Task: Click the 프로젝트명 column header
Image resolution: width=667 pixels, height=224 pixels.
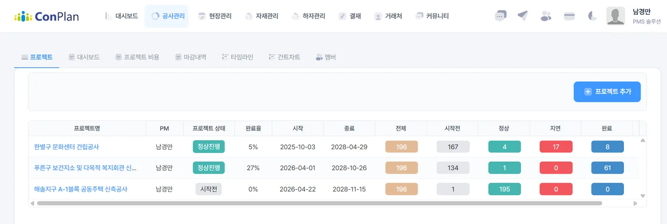Action: (x=87, y=128)
